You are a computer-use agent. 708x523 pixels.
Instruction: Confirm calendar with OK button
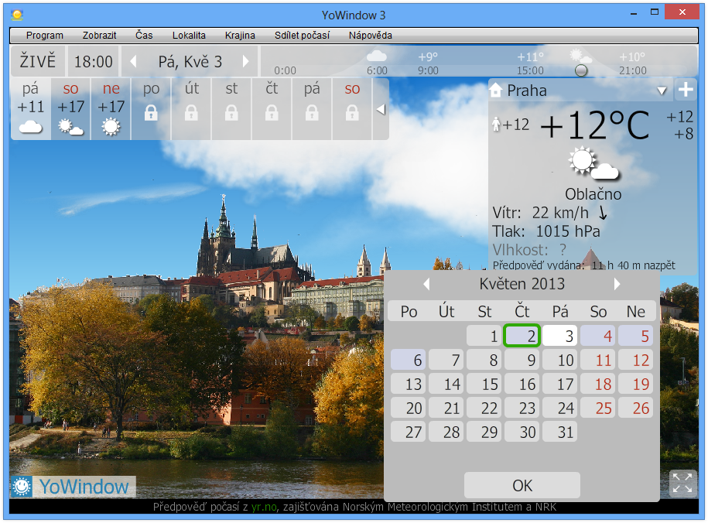pyautogui.click(x=522, y=486)
